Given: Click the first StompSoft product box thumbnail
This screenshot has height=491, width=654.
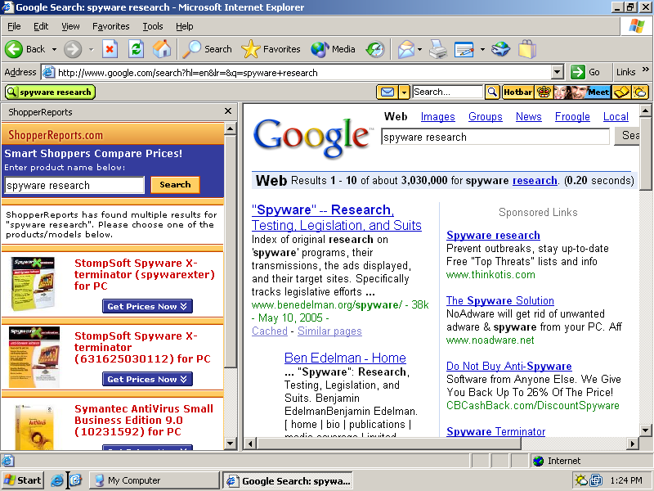Looking at the screenshot, I should click(34, 283).
